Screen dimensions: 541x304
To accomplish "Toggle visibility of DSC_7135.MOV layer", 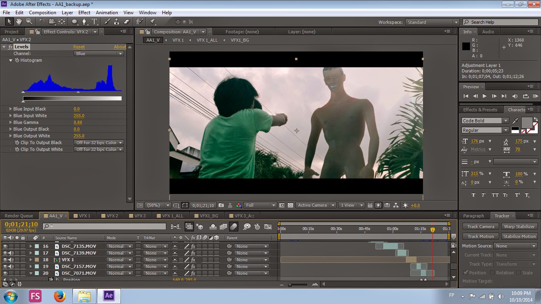I will pos(5,246).
